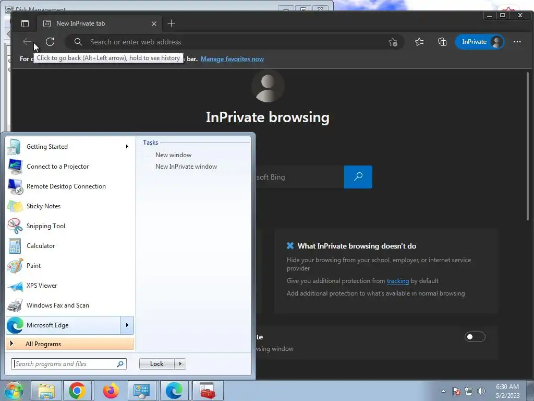This screenshot has width=534, height=401.
Task: Expand the Getting Started submenu arrow
Action: pyautogui.click(x=127, y=147)
